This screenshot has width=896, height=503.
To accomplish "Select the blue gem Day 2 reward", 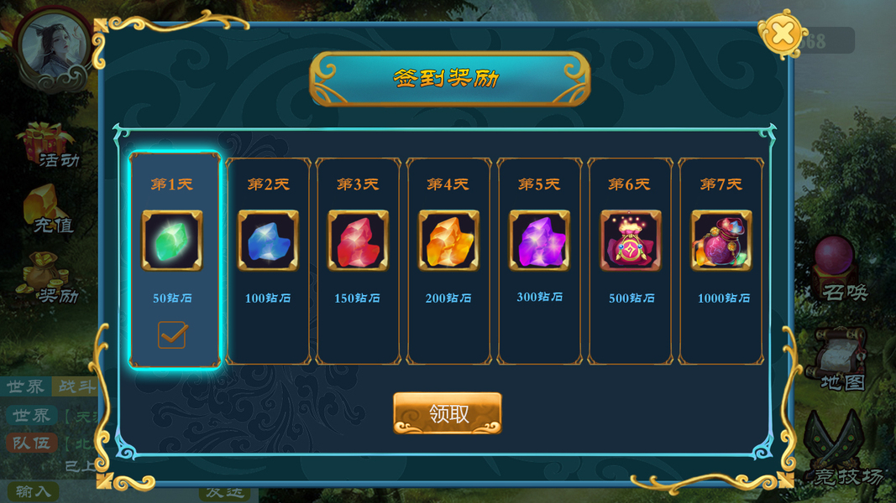I will [x=268, y=240].
